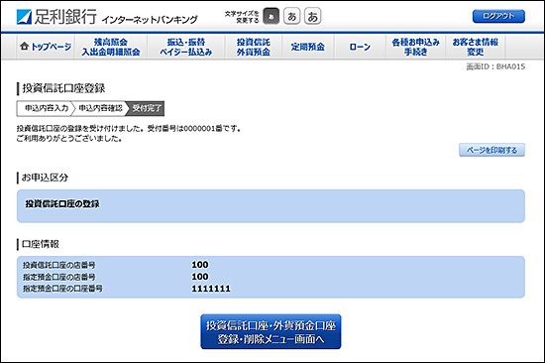Open the 定期預金 menu

pyautogui.click(x=308, y=47)
